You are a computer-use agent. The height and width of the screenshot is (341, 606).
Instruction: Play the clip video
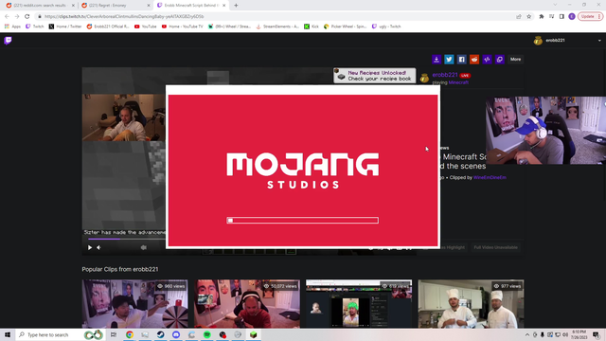click(x=90, y=247)
